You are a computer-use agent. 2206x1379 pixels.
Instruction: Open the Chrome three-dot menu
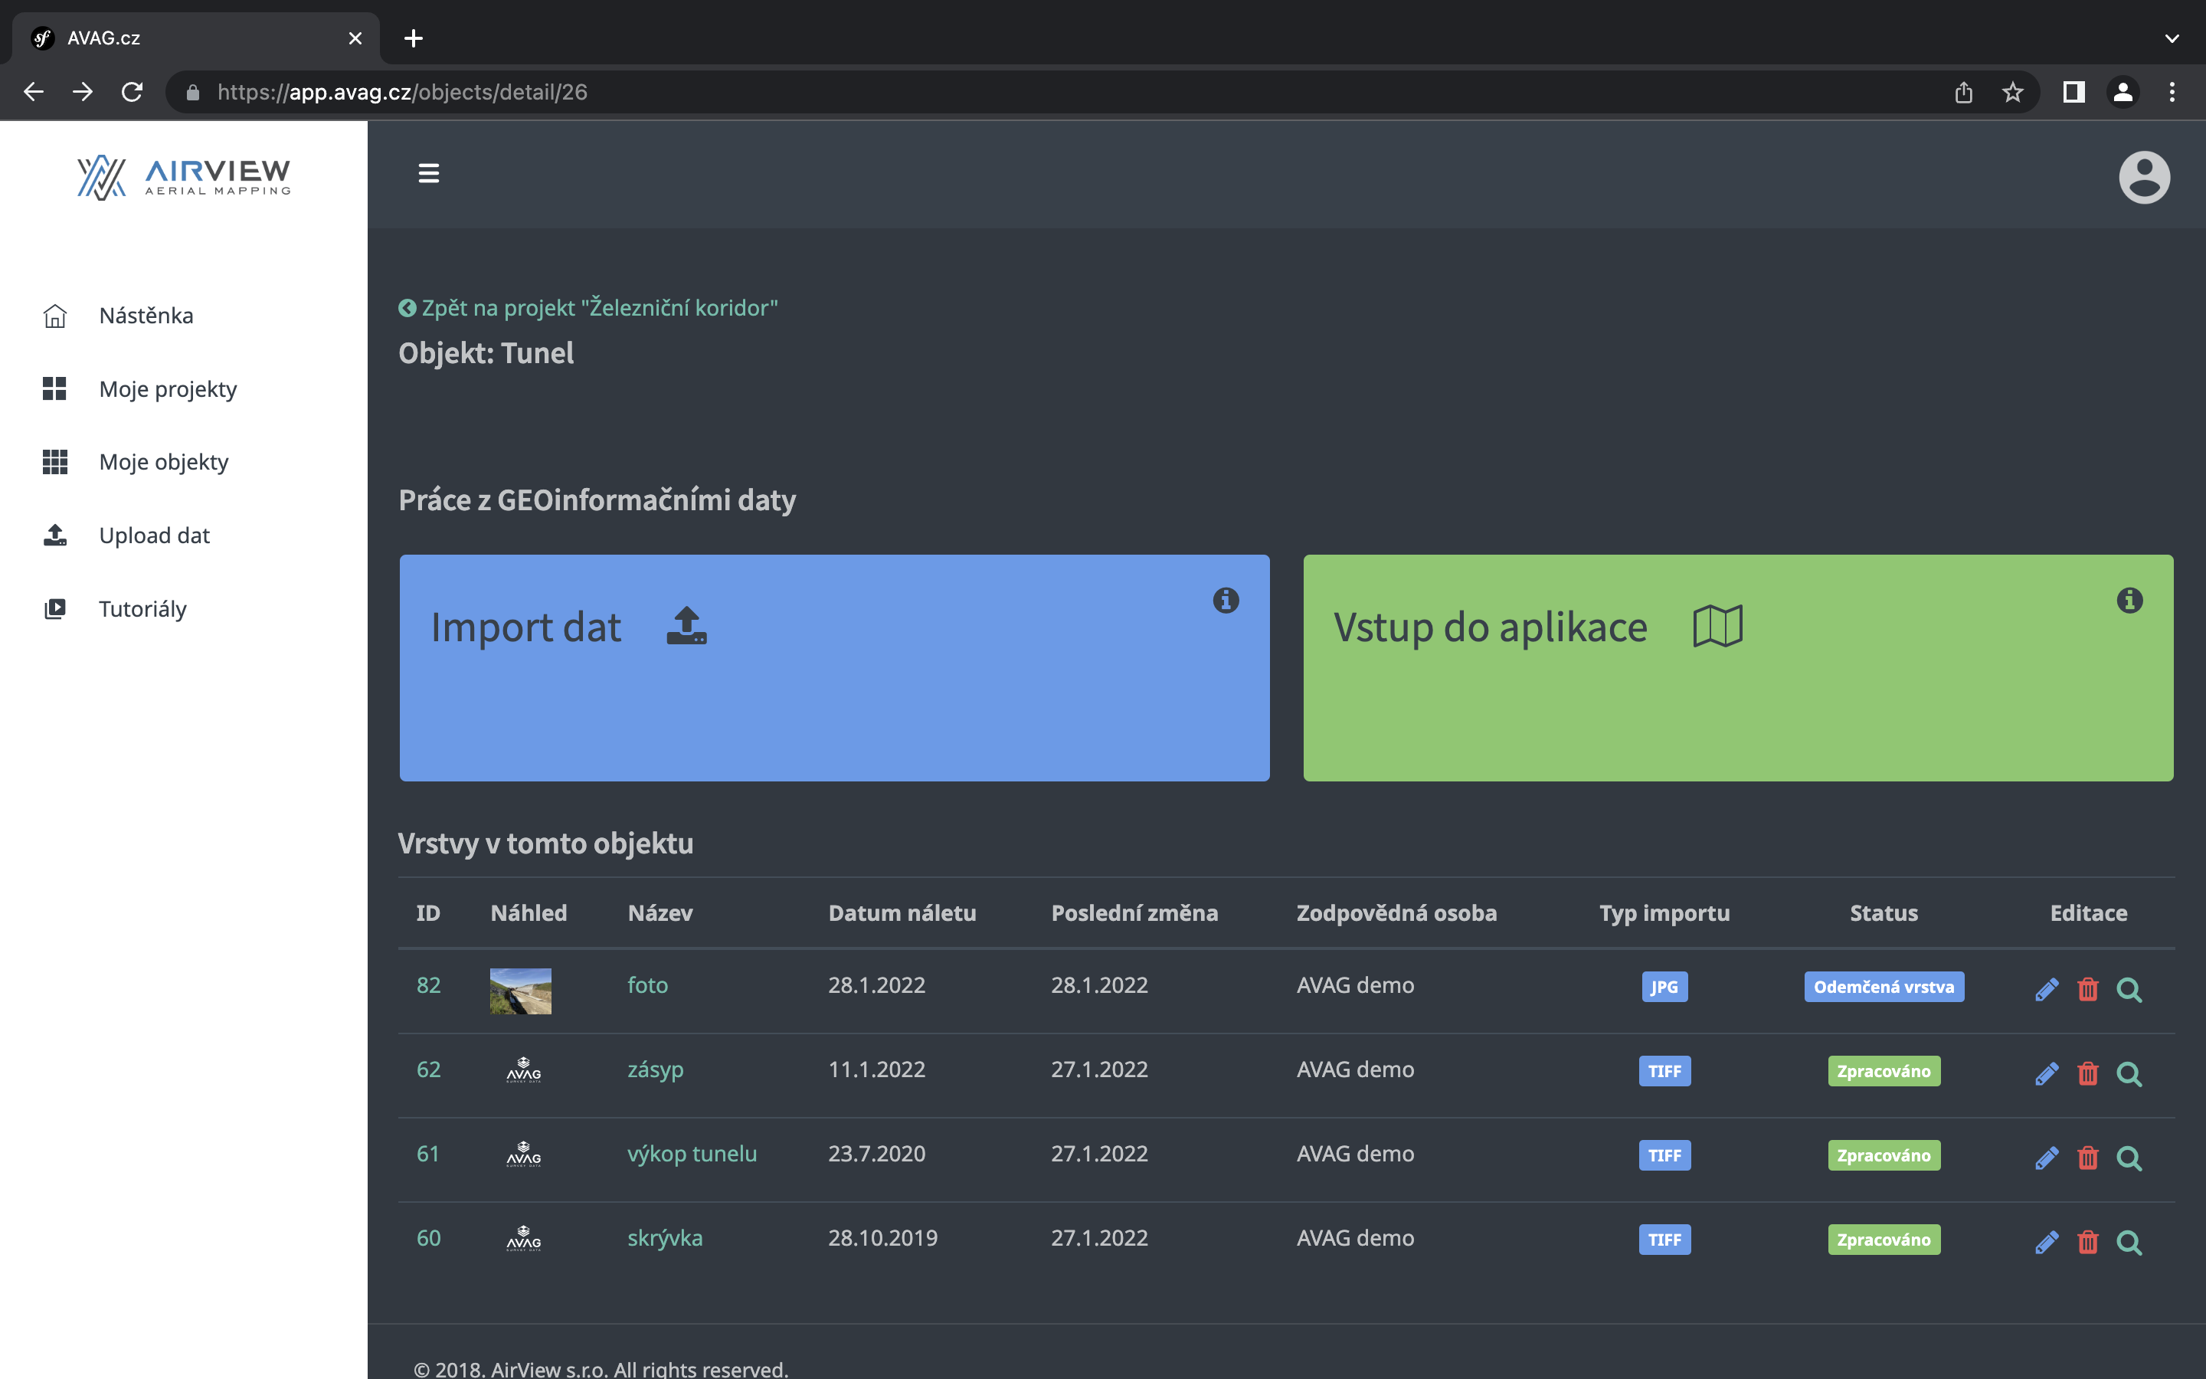pyautogui.click(x=2172, y=92)
